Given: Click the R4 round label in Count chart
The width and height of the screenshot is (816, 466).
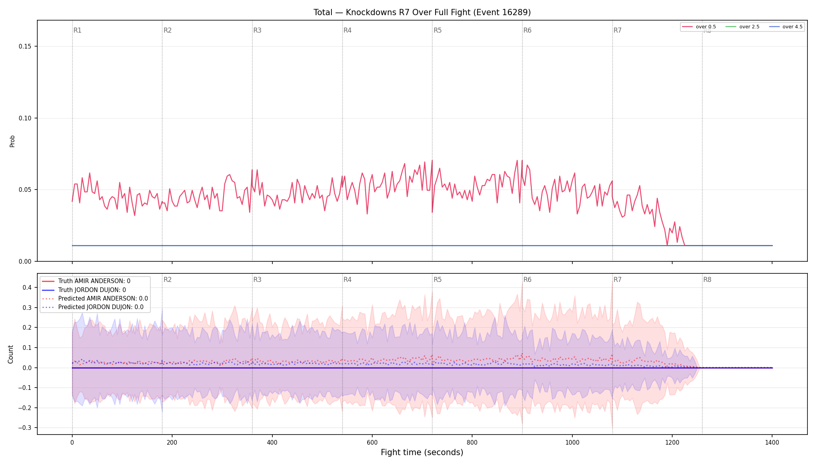Looking at the screenshot, I should 347,280.
